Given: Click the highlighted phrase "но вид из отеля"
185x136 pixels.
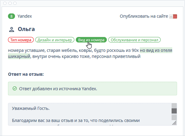Looking at the screenshot, I should pyautogui.click(x=156, y=51).
